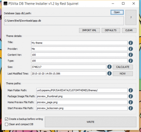The height and width of the screenshot is (132, 141).
Task: Toggle Create a backup before writing
Action: tap(6, 119)
